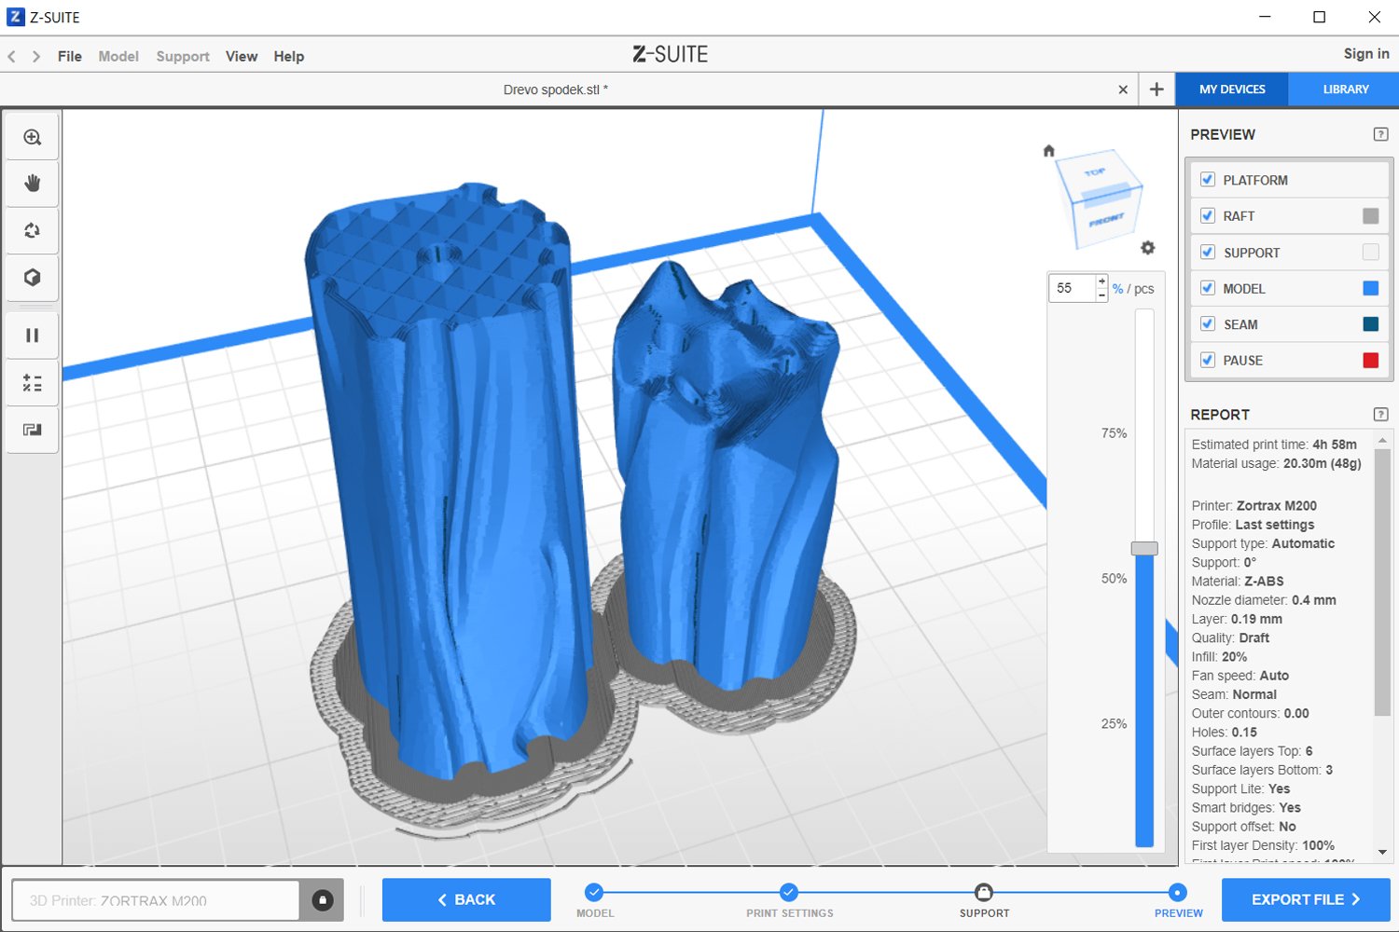1399x932 pixels.
Task: Switch to LIBRARY tab
Action: coord(1345,89)
